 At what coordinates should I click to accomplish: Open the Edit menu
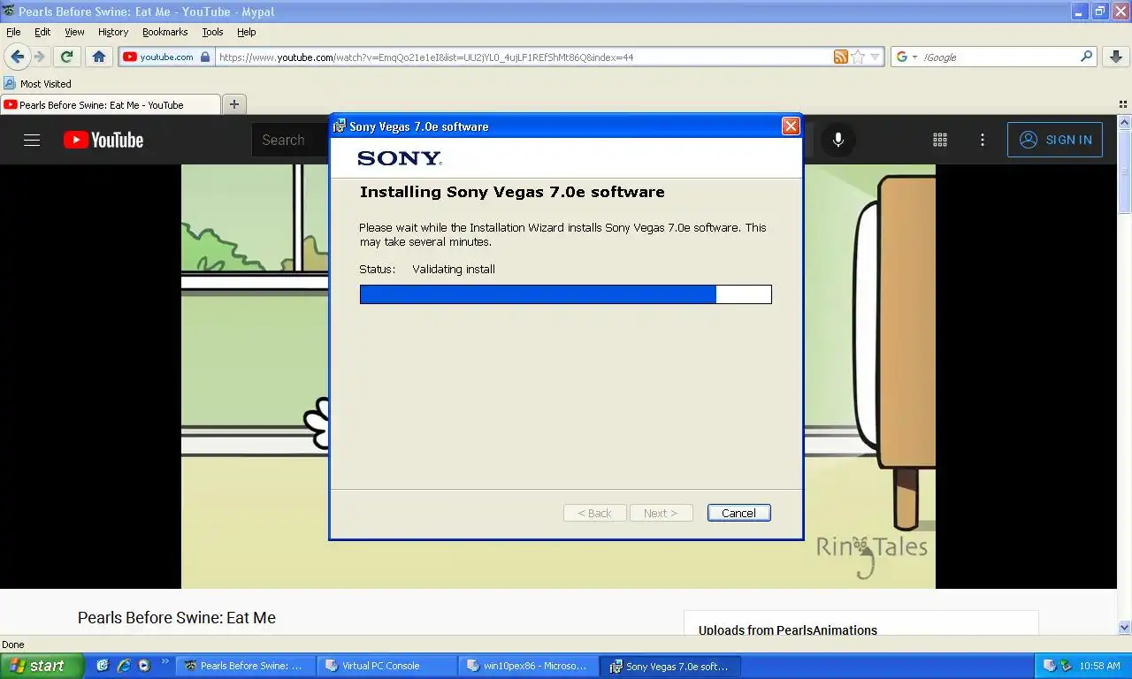(x=42, y=32)
